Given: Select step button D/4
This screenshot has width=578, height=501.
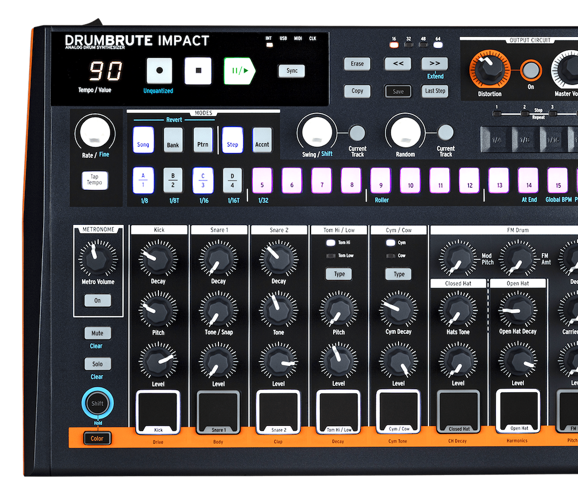Looking at the screenshot, I should pyautogui.click(x=232, y=181).
